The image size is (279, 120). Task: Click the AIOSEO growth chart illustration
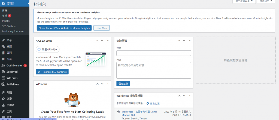pyautogui.click(x=96, y=59)
